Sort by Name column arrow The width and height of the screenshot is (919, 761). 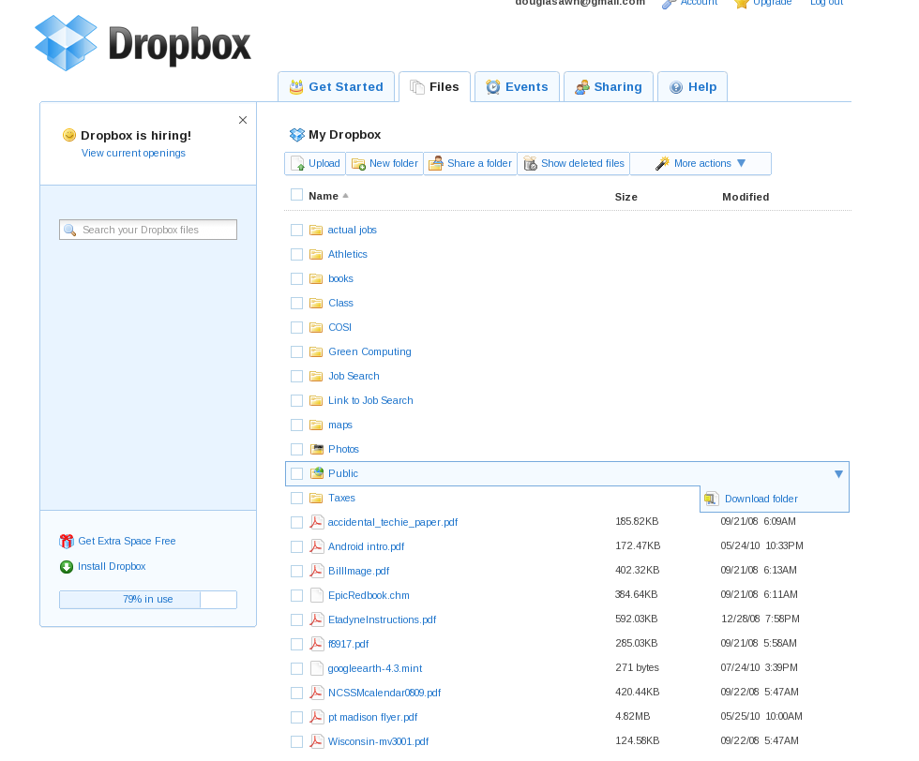pyautogui.click(x=345, y=196)
